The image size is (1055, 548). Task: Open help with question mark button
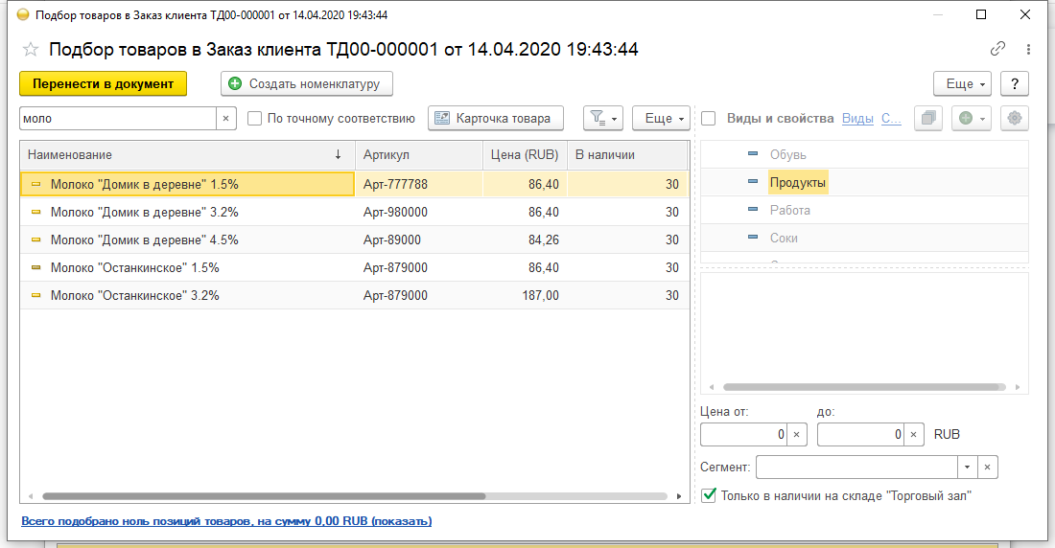click(1015, 84)
